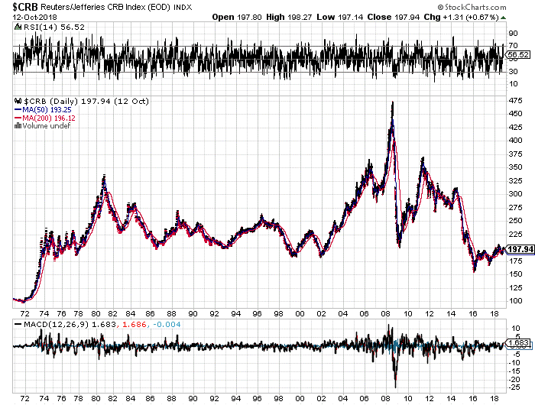Click the MA(50) 193.25 legend entry
The image size is (535, 405).
tap(47, 109)
